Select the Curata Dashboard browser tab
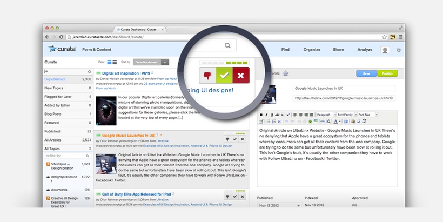The width and height of the screenshot is (443, 222). click(140, 29)
